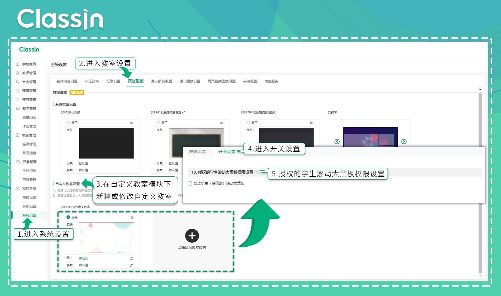
Task: Open 学校首页 home icon in sidebar
Action: pos(18,64)
